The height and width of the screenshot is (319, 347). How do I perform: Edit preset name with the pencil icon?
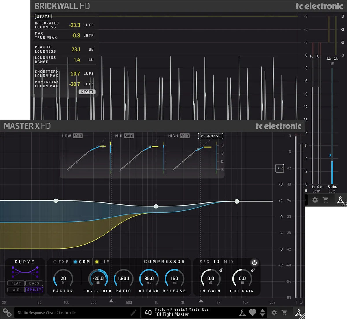pyautogui.click(x=134, y=313)
